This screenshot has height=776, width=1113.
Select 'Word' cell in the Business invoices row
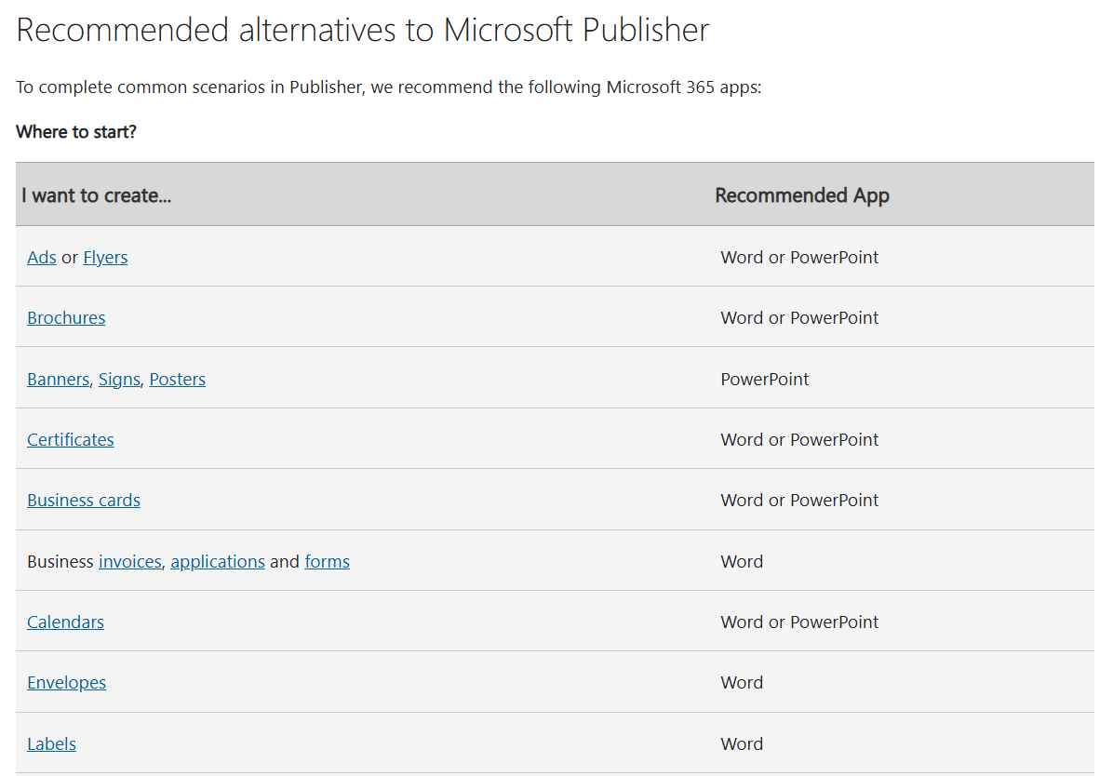click(742, 562)
